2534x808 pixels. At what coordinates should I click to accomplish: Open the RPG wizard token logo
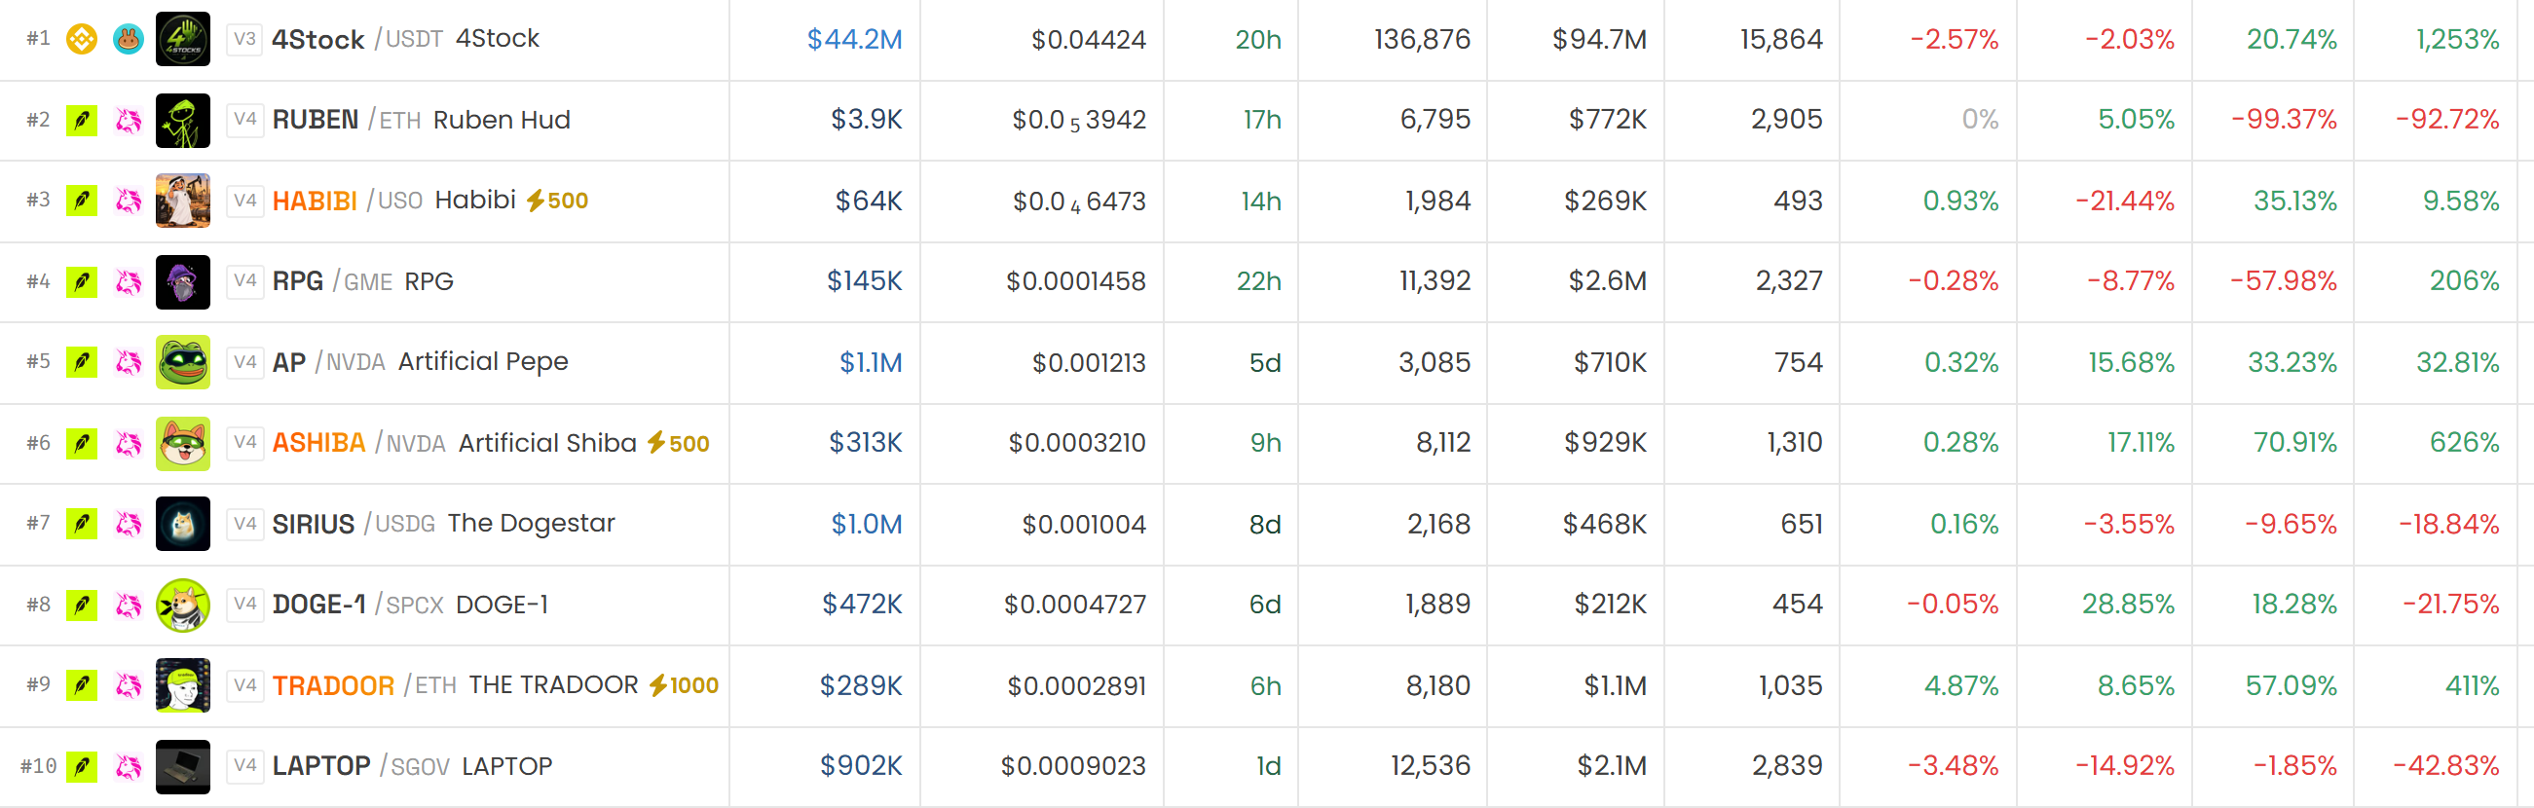point(183,282)
